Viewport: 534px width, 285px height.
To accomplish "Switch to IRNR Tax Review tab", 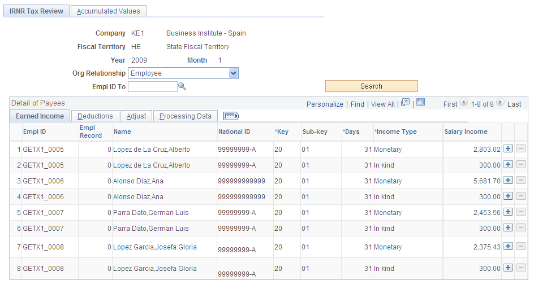I will (x=36, y=11).
